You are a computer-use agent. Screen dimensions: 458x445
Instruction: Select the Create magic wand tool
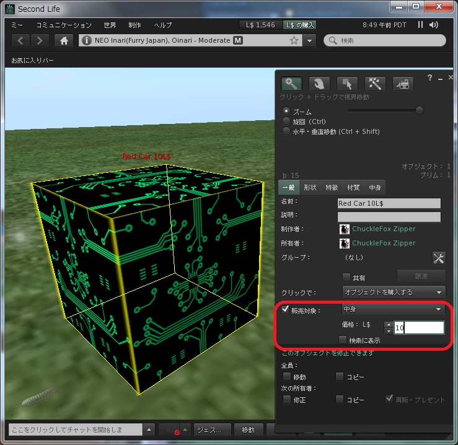pos(375,84)
